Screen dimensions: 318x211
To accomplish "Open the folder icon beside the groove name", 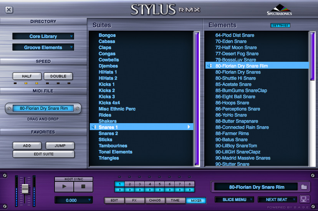I will (304, 187).
